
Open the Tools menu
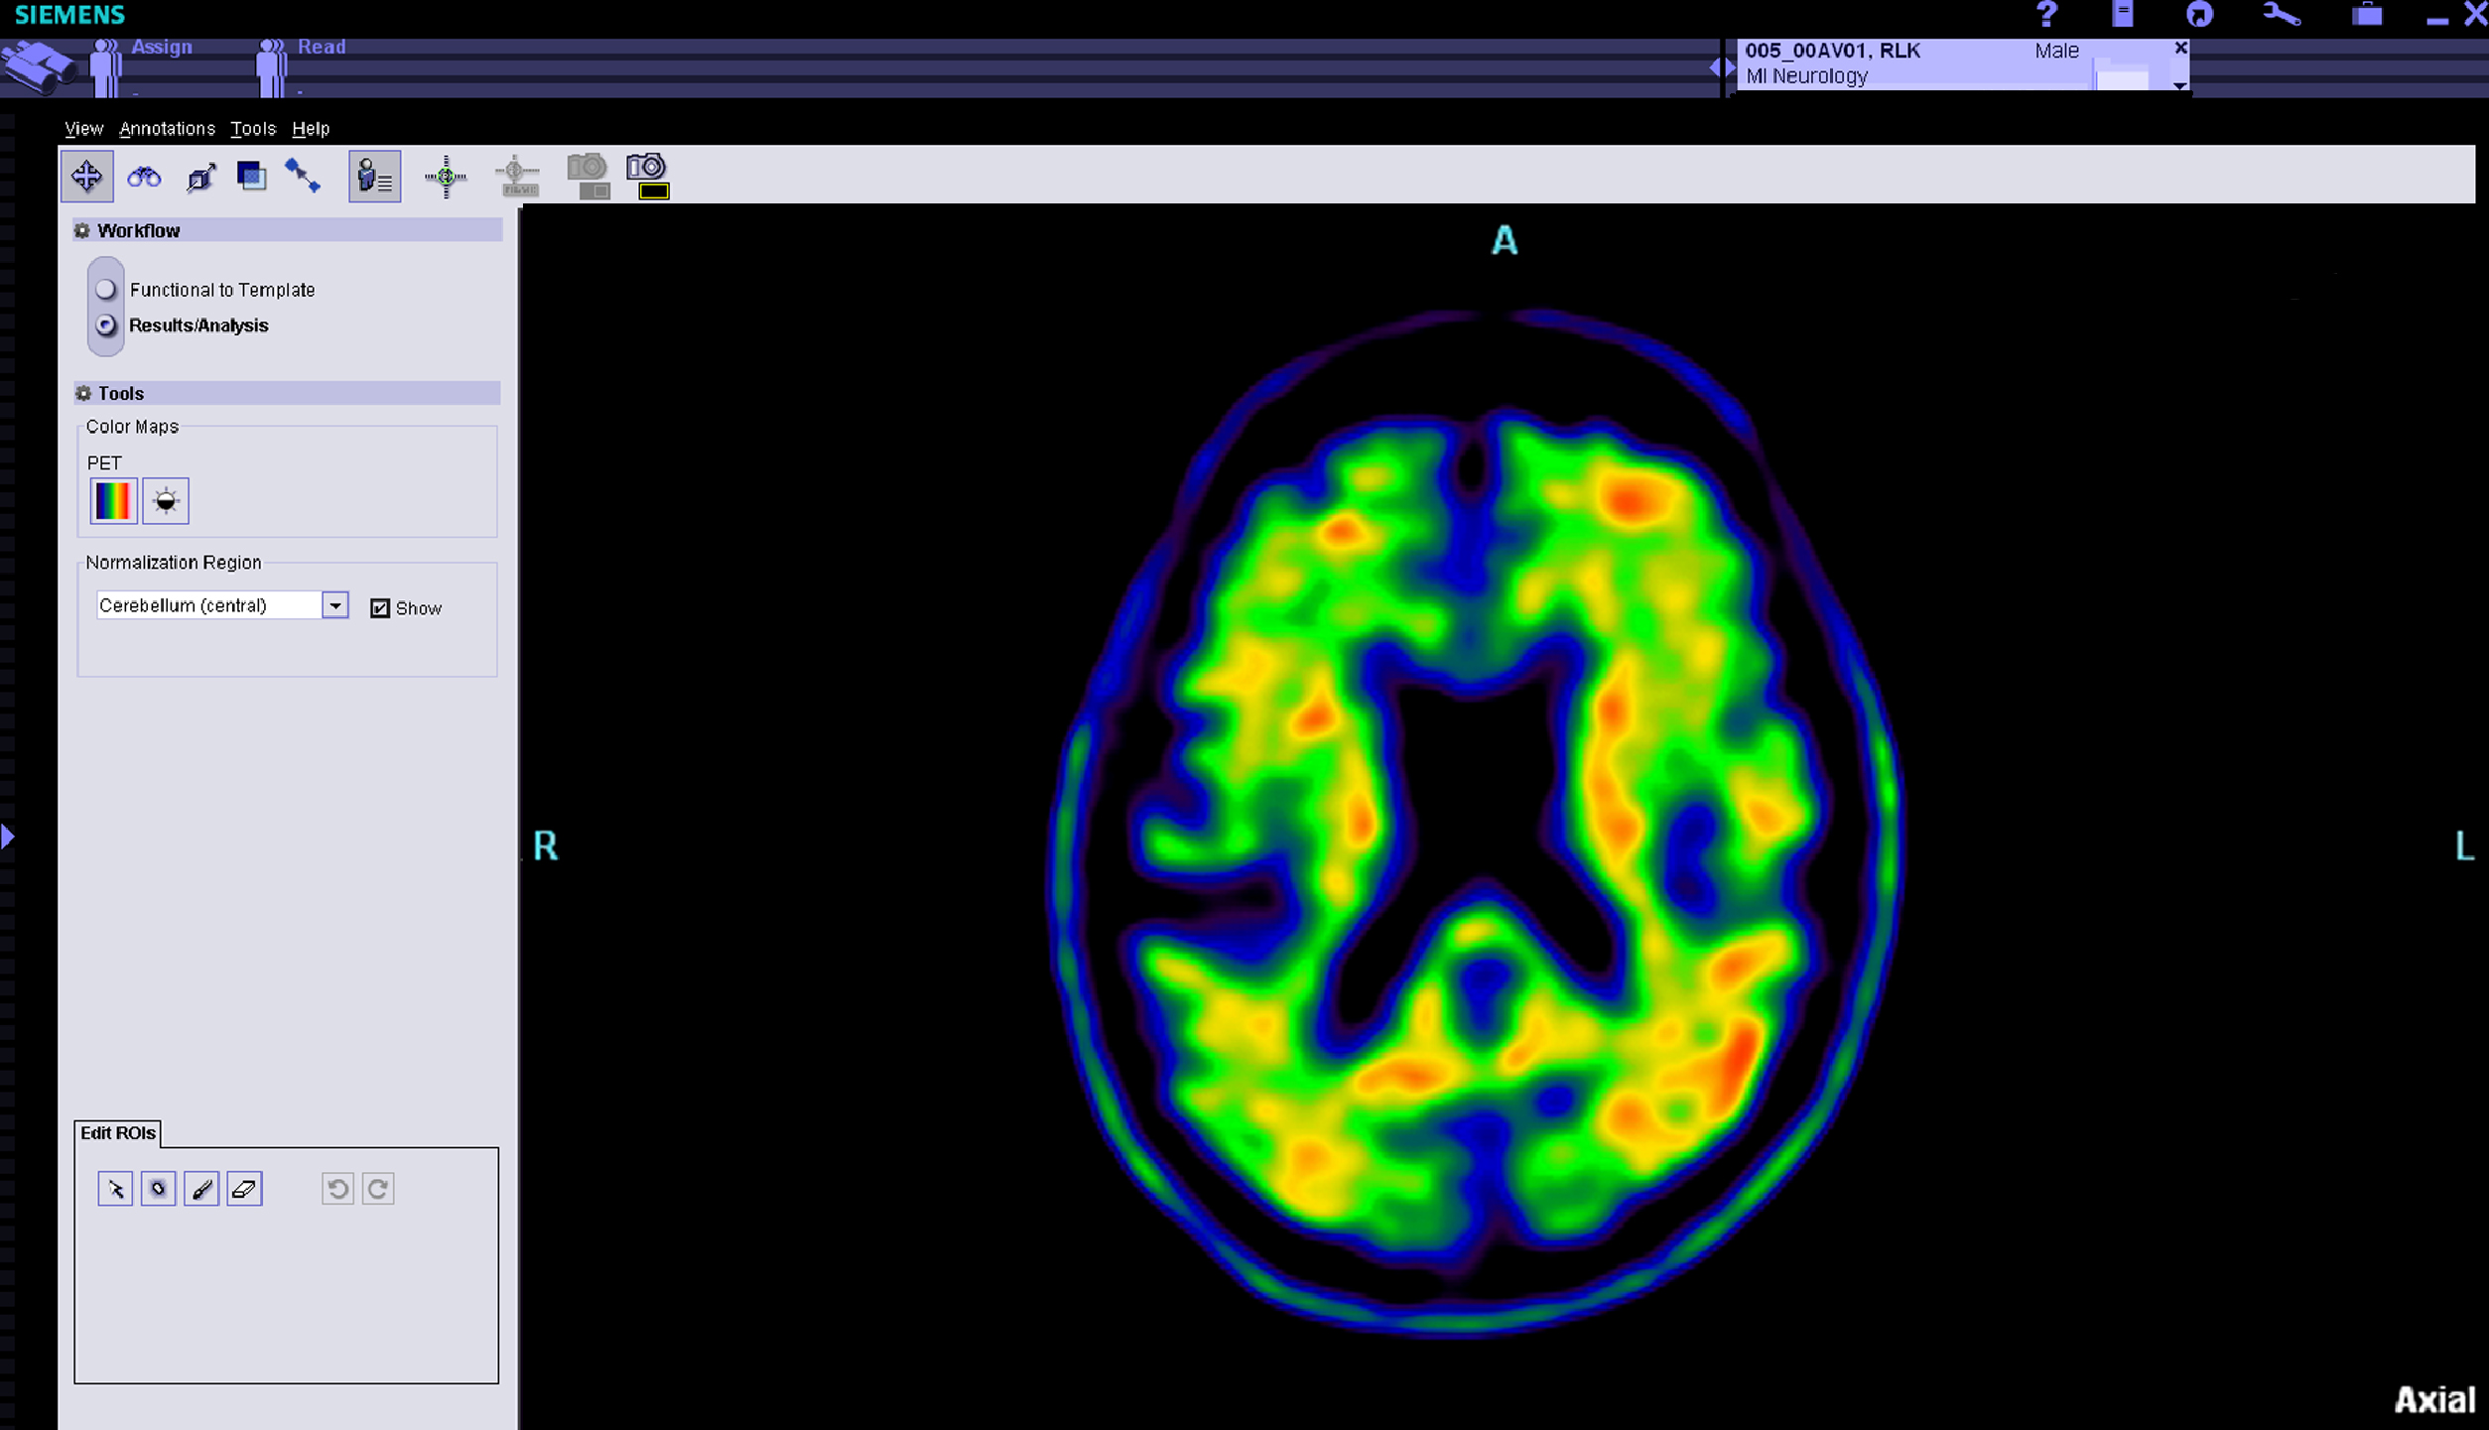click(x=252, y=129)
